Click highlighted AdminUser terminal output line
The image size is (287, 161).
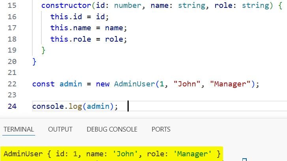tap(112, 154)
